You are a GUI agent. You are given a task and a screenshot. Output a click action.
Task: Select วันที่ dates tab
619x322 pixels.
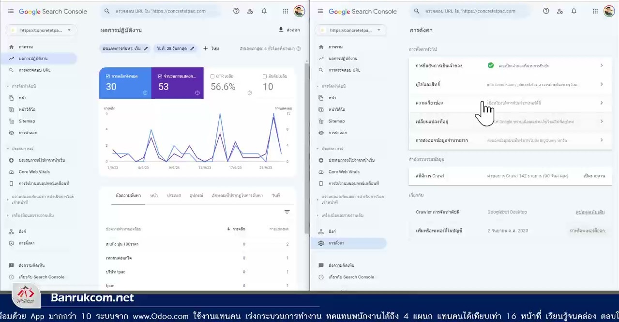[276, 196]
